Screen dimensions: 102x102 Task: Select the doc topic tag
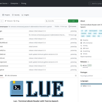click(x=99, y=36)
